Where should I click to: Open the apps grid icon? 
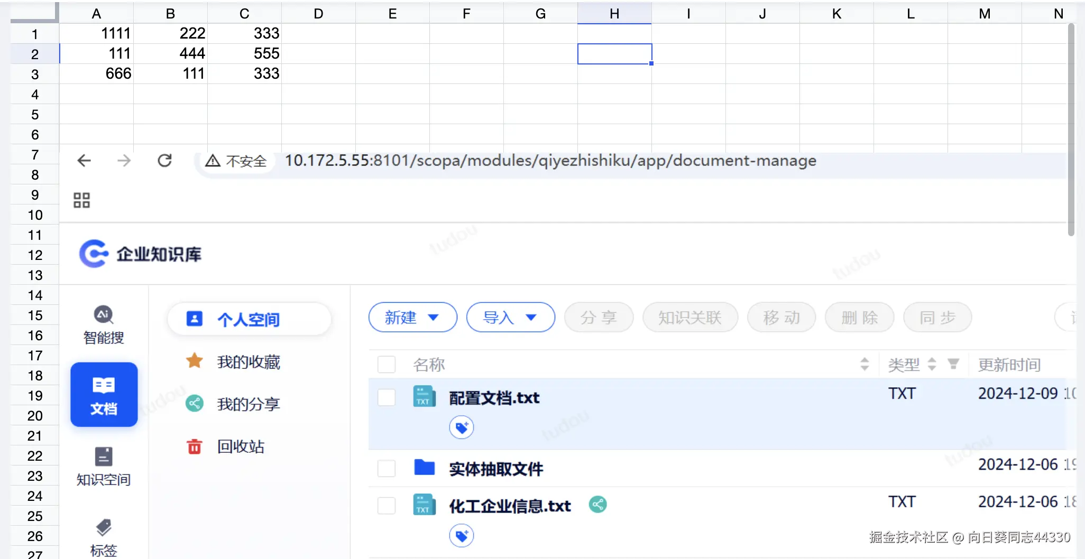pyautogui.click(x=81, y=200)
